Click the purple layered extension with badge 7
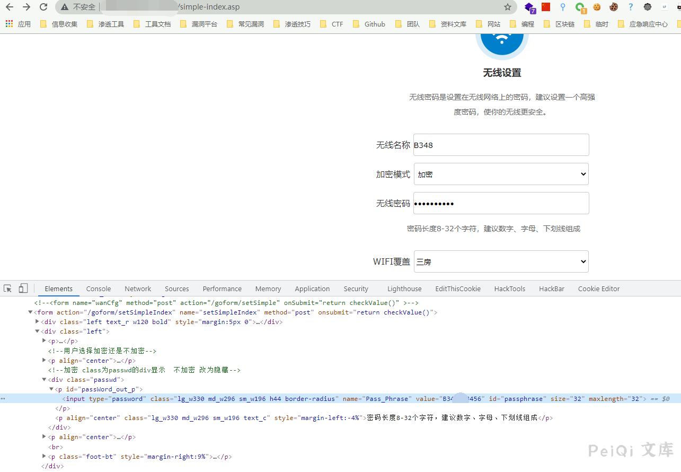 (529, 7)
